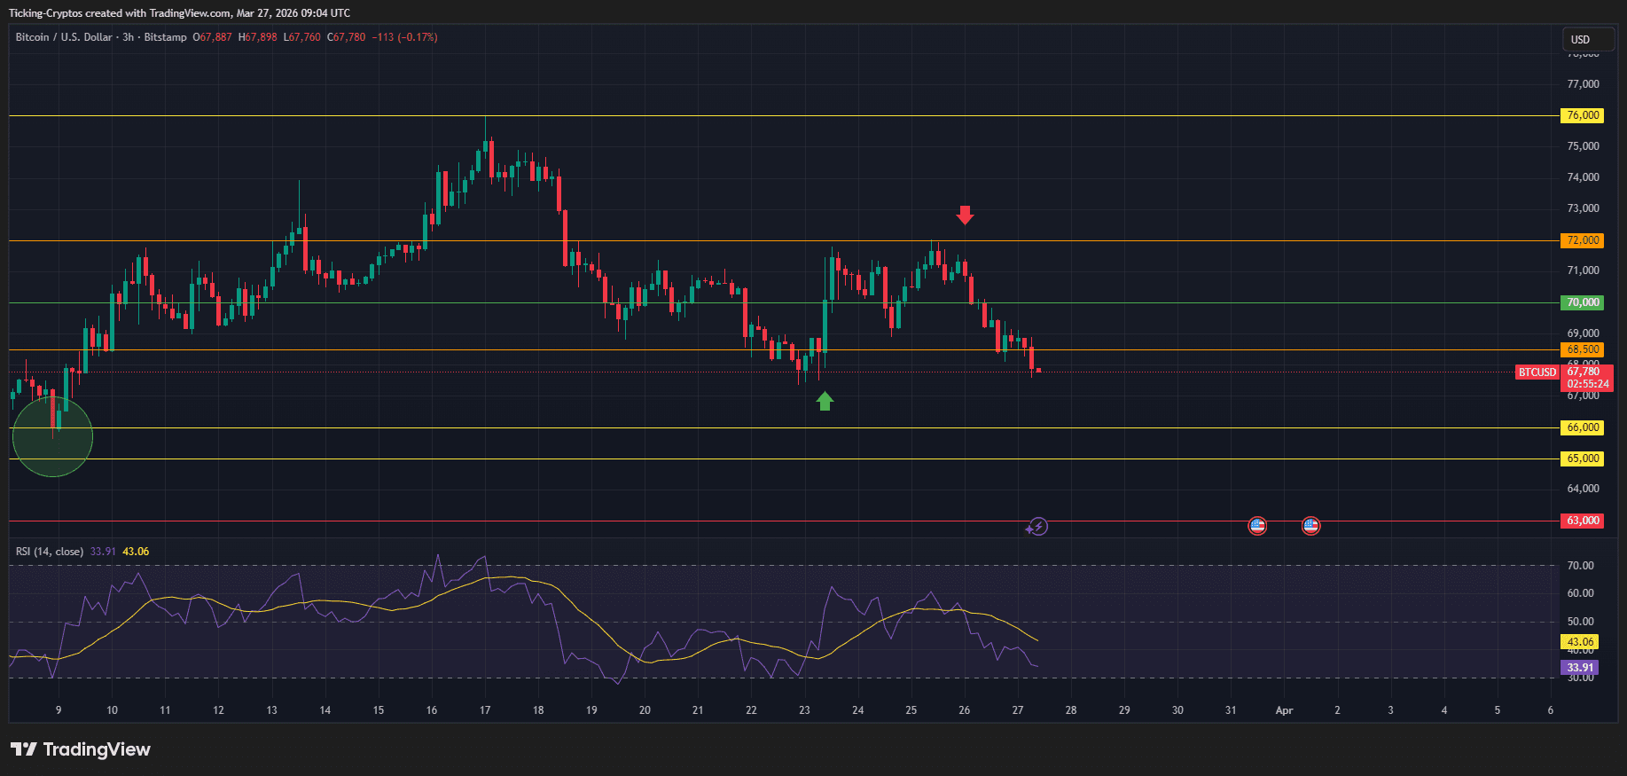The height and width of the screenshot is (776, 1627).
Task: Click the US flag event marker after Apr
Action: click(x=1310, y=526)
